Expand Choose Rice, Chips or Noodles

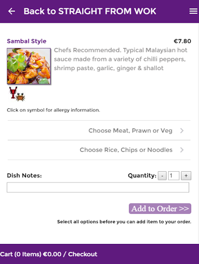pos(99,150)
